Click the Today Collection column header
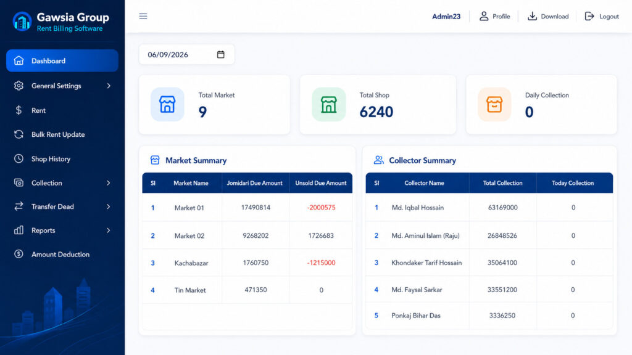 573,183
